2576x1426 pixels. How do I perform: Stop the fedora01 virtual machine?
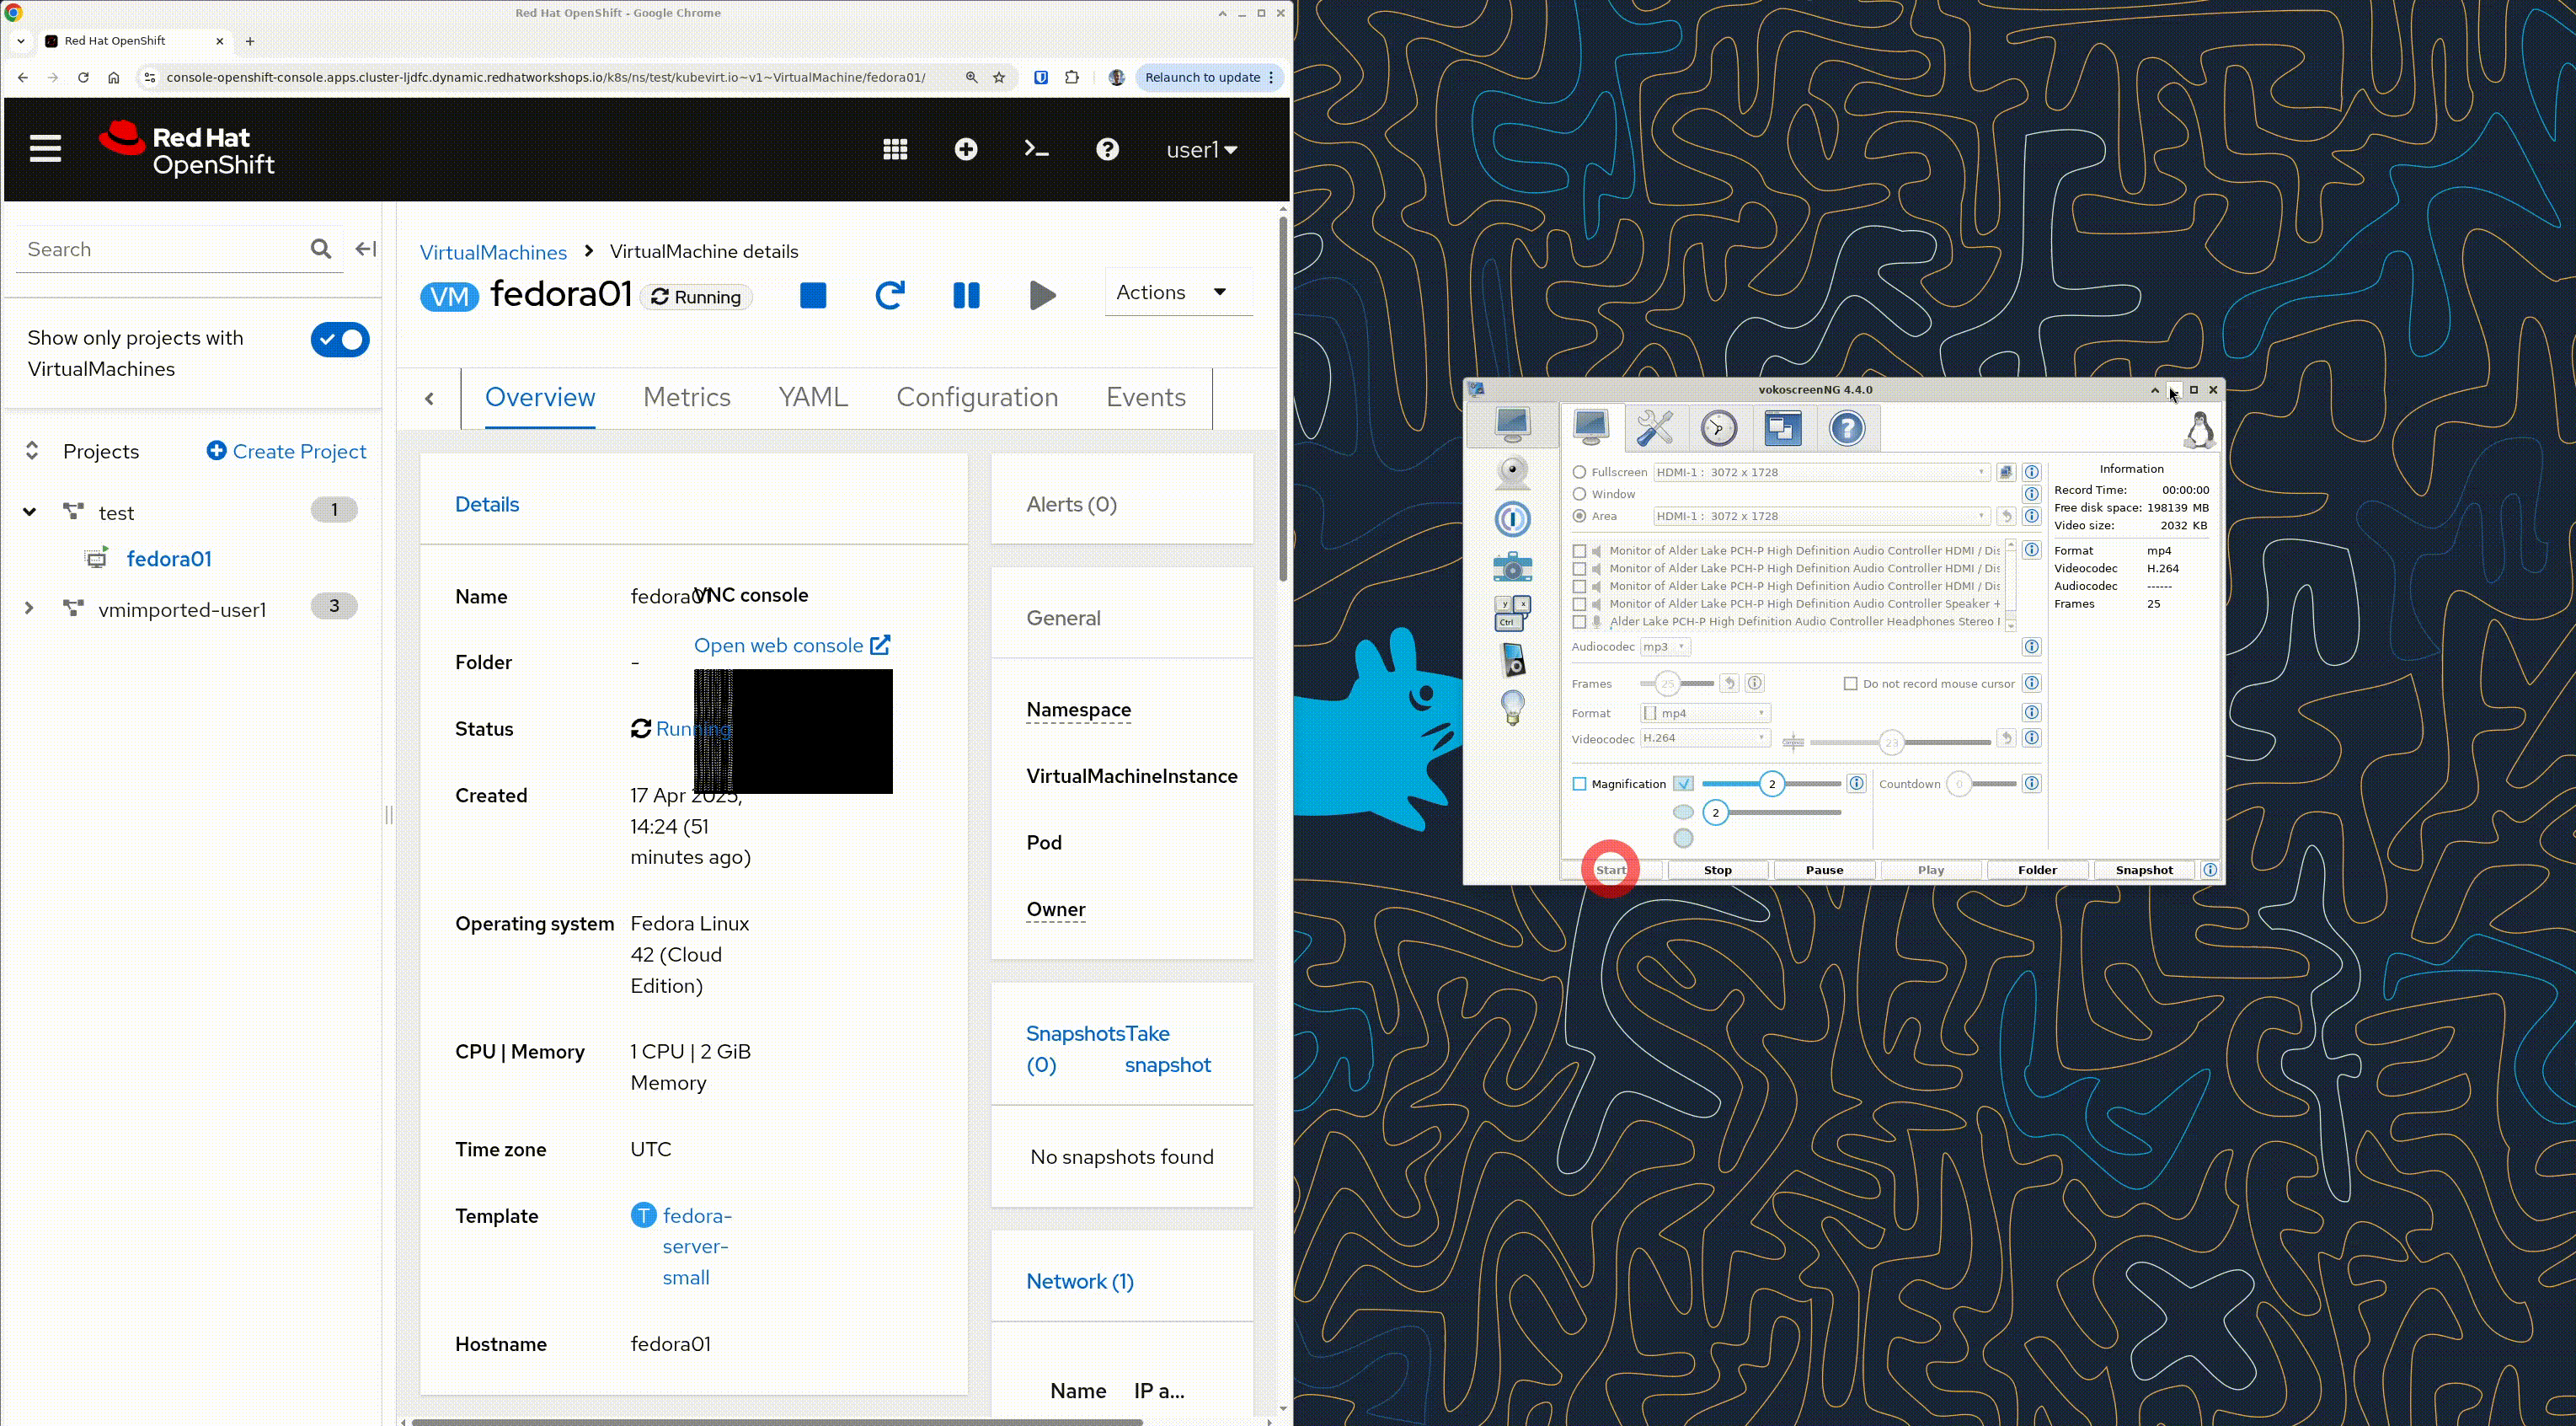click(813, 295)
